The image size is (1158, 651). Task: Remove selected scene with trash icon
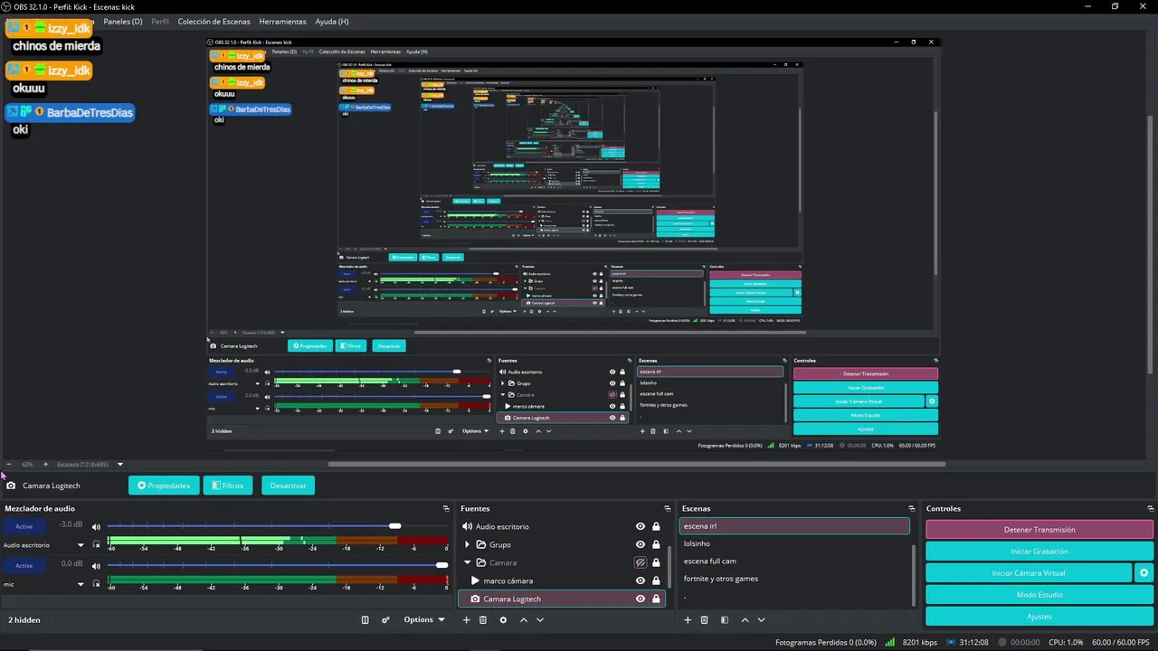[x=705, y=620]
